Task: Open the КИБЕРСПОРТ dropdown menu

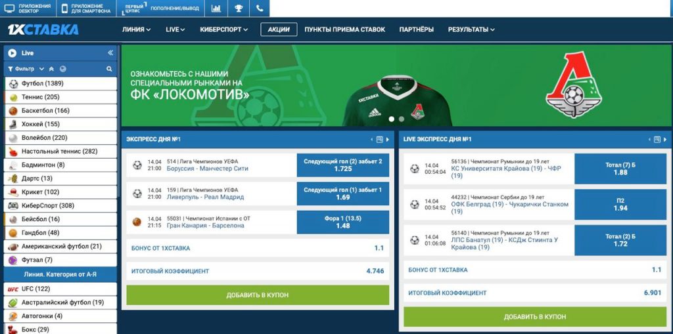Action: coord(223,30)
